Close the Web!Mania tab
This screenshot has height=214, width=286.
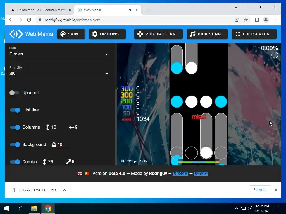136,10
